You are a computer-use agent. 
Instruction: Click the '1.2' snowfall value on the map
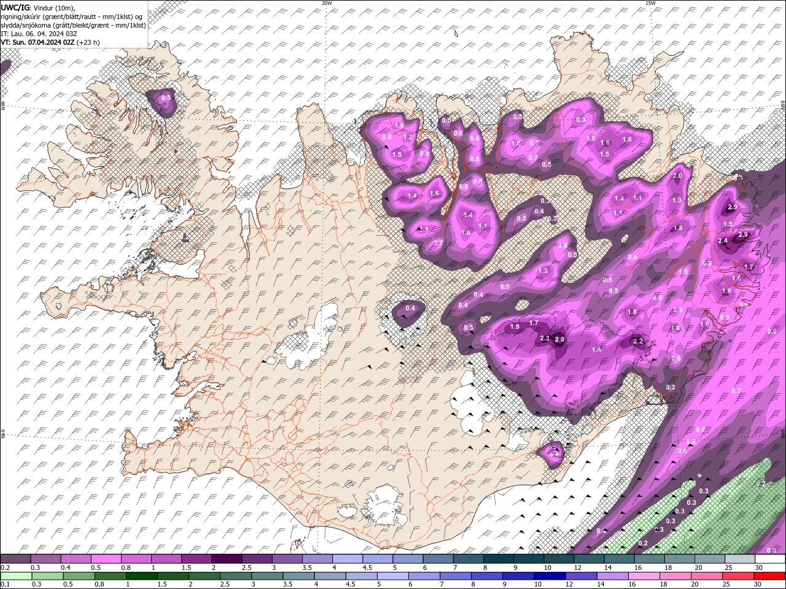408,137
